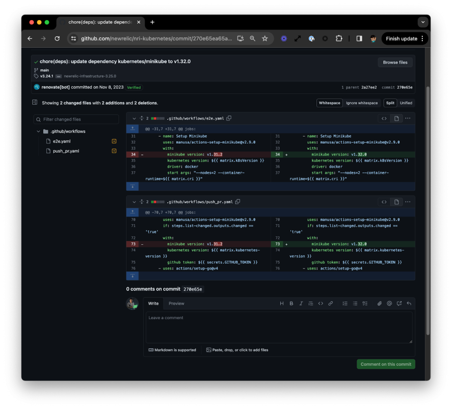This screenshot has height=409, width=452.
Task: Switch diff view to Unified
Action: point(406,103)
